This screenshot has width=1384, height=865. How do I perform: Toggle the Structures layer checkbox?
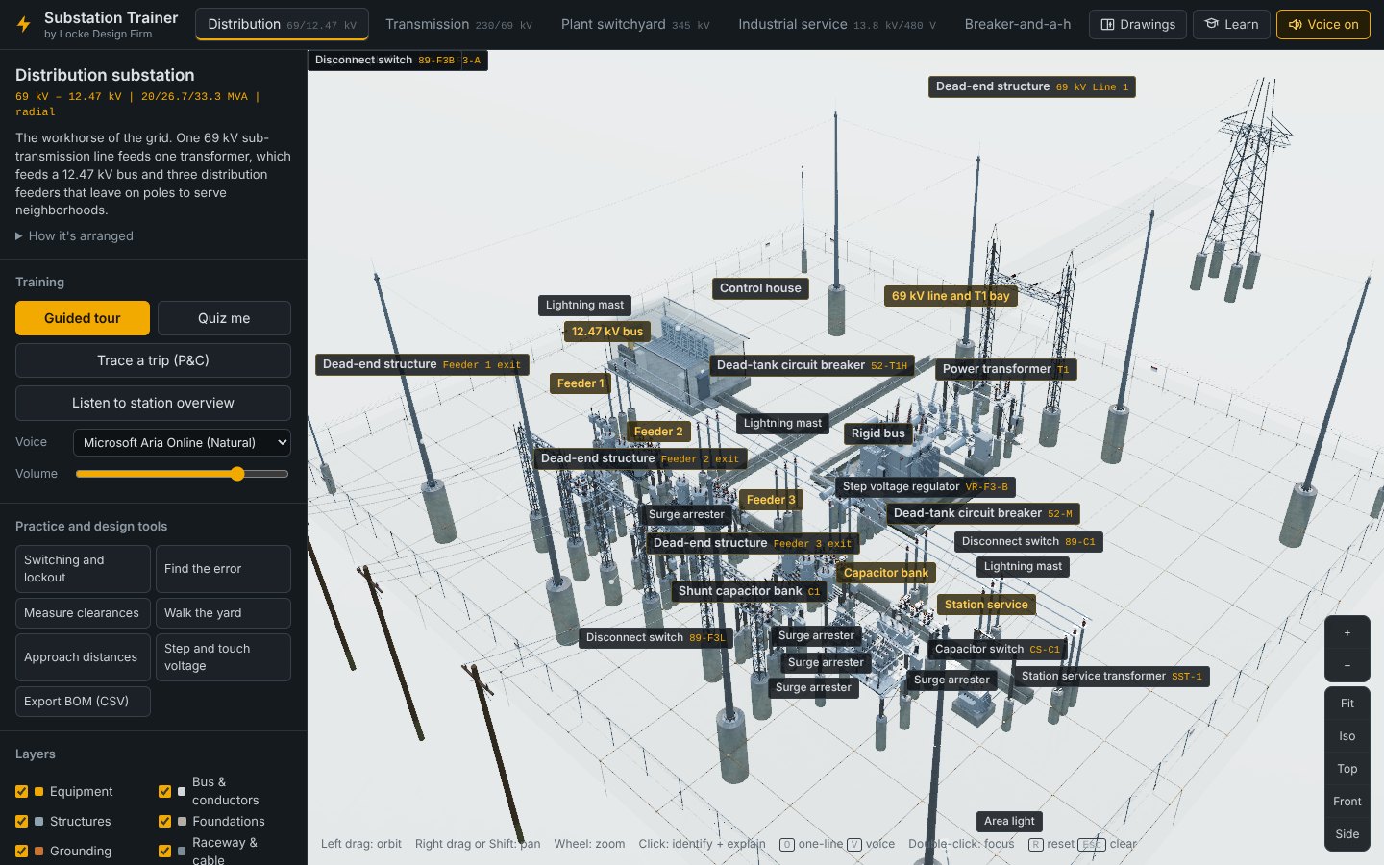tap(21, 822)
